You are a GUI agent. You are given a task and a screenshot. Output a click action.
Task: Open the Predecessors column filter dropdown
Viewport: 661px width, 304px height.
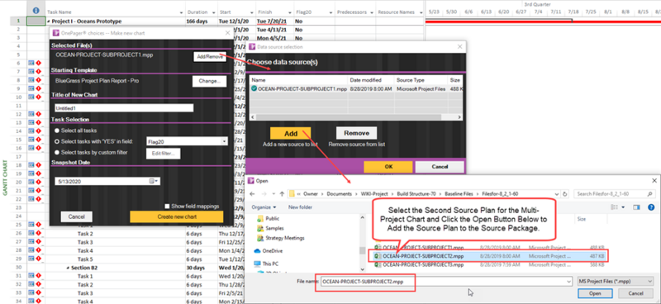(371, 12)
